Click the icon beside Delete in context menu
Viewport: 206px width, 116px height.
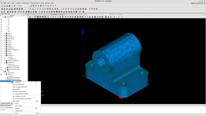tap(14, 101)
